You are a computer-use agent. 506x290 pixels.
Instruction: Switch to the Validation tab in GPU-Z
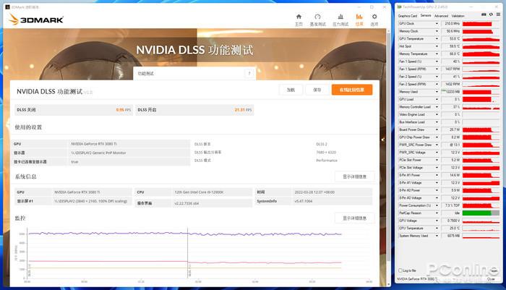click(458, 16)
